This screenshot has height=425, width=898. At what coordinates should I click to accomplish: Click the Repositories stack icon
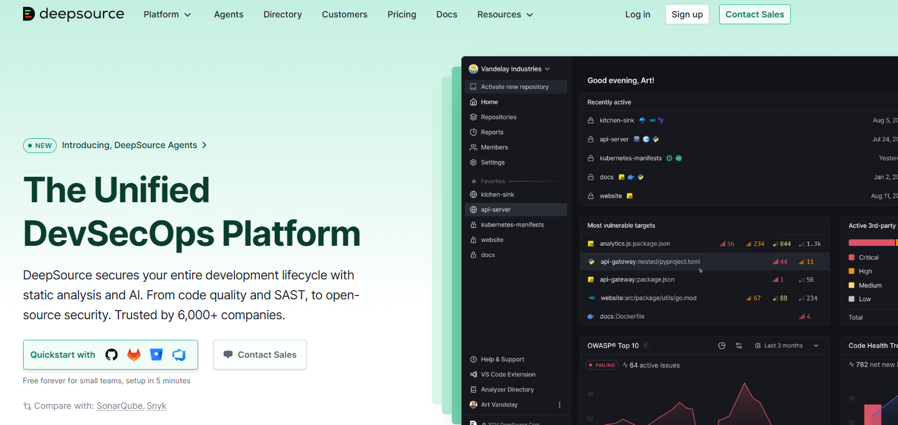tap(474, 117)
